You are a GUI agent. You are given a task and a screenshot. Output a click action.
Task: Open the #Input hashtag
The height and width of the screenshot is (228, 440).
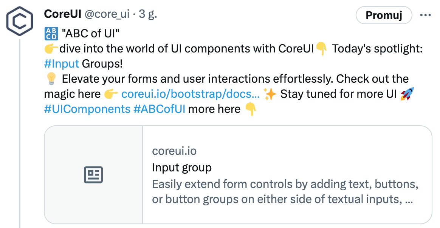click(62, 63)
